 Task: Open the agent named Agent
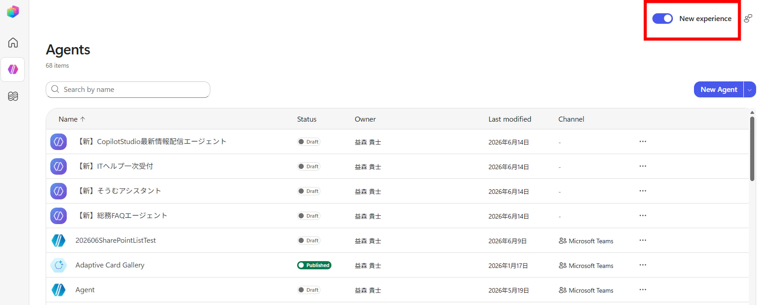(x=85, y=290)
